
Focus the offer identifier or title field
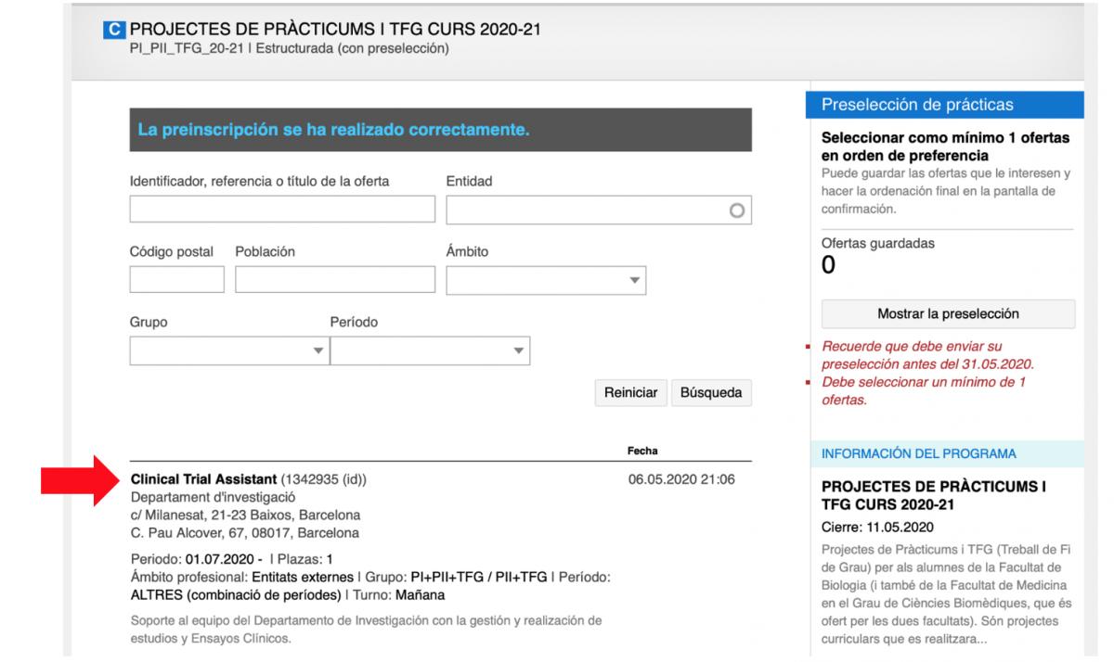tap(282, 210)
